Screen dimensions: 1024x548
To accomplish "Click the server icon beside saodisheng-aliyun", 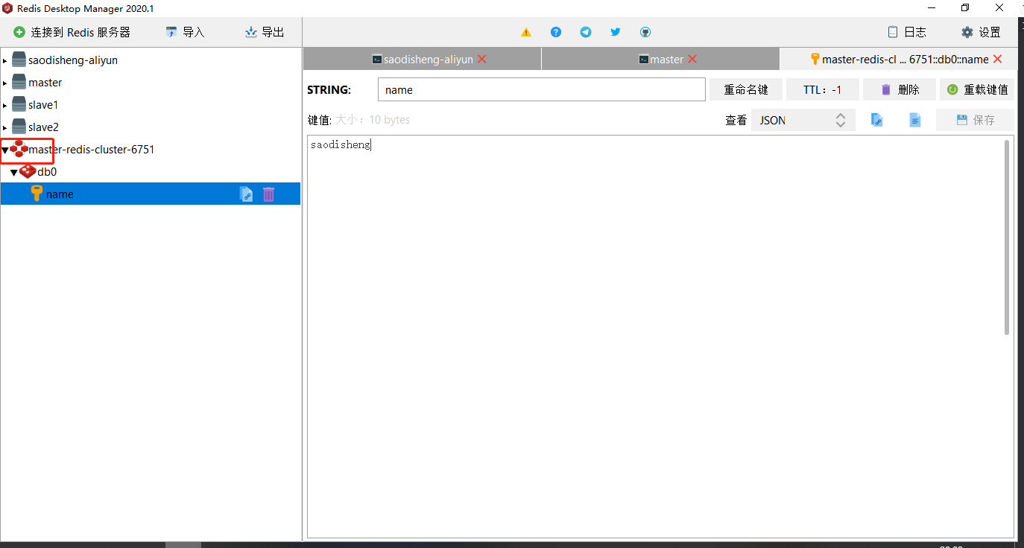I will [19, 60].
